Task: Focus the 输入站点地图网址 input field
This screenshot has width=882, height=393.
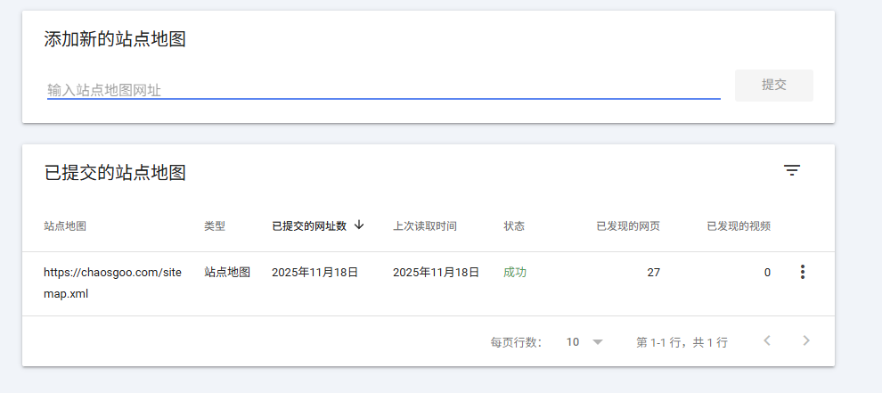Action: [x=383, y=90]
